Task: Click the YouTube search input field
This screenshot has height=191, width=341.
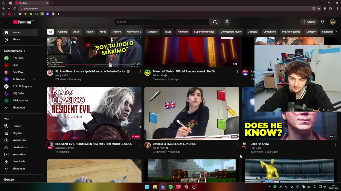Action: tap(162, 22)
